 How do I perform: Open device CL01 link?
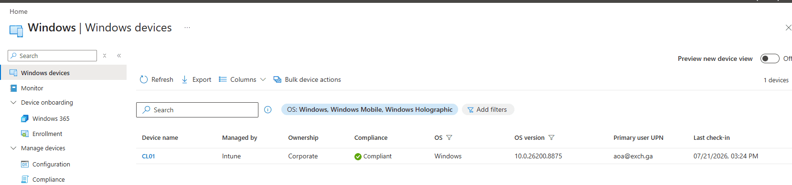pos(149,156)
